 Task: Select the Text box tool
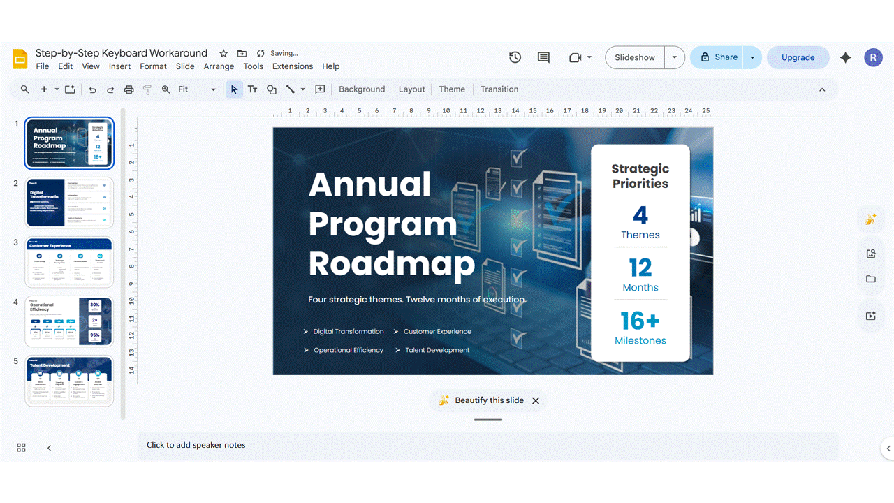[x=253, y=89]
